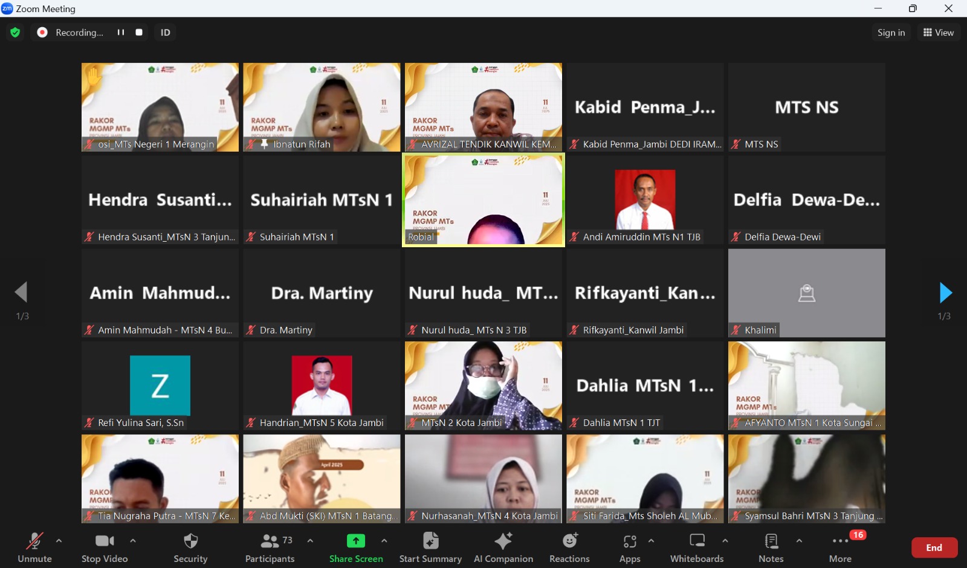Open the Reactions picker

(x=569, y=547)
